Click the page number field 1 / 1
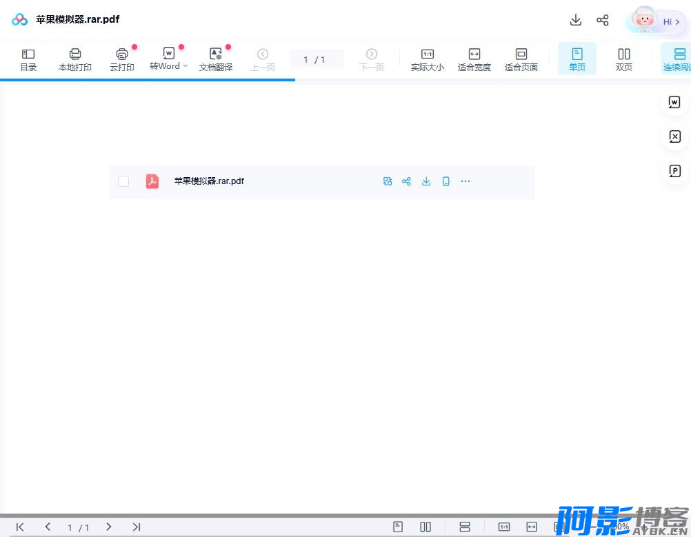The width and height of the screenshot is (691, 537). [x=316, y=60]
